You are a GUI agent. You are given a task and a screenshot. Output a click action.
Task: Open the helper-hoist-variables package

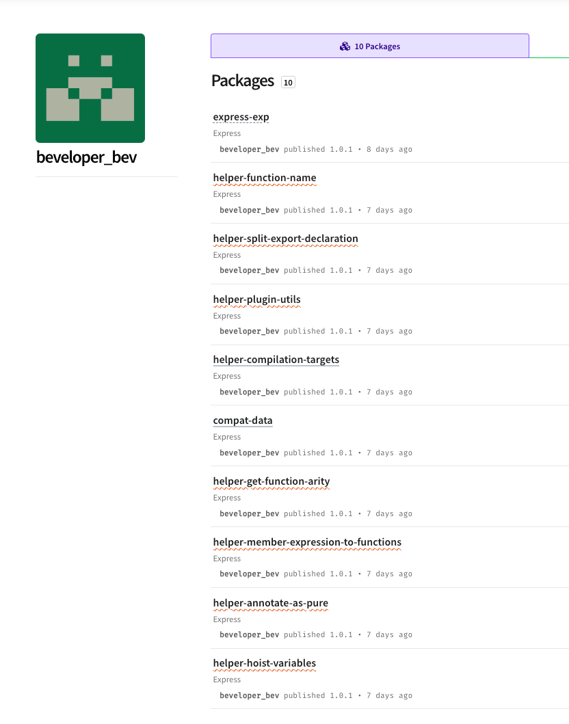click(265, 664)
